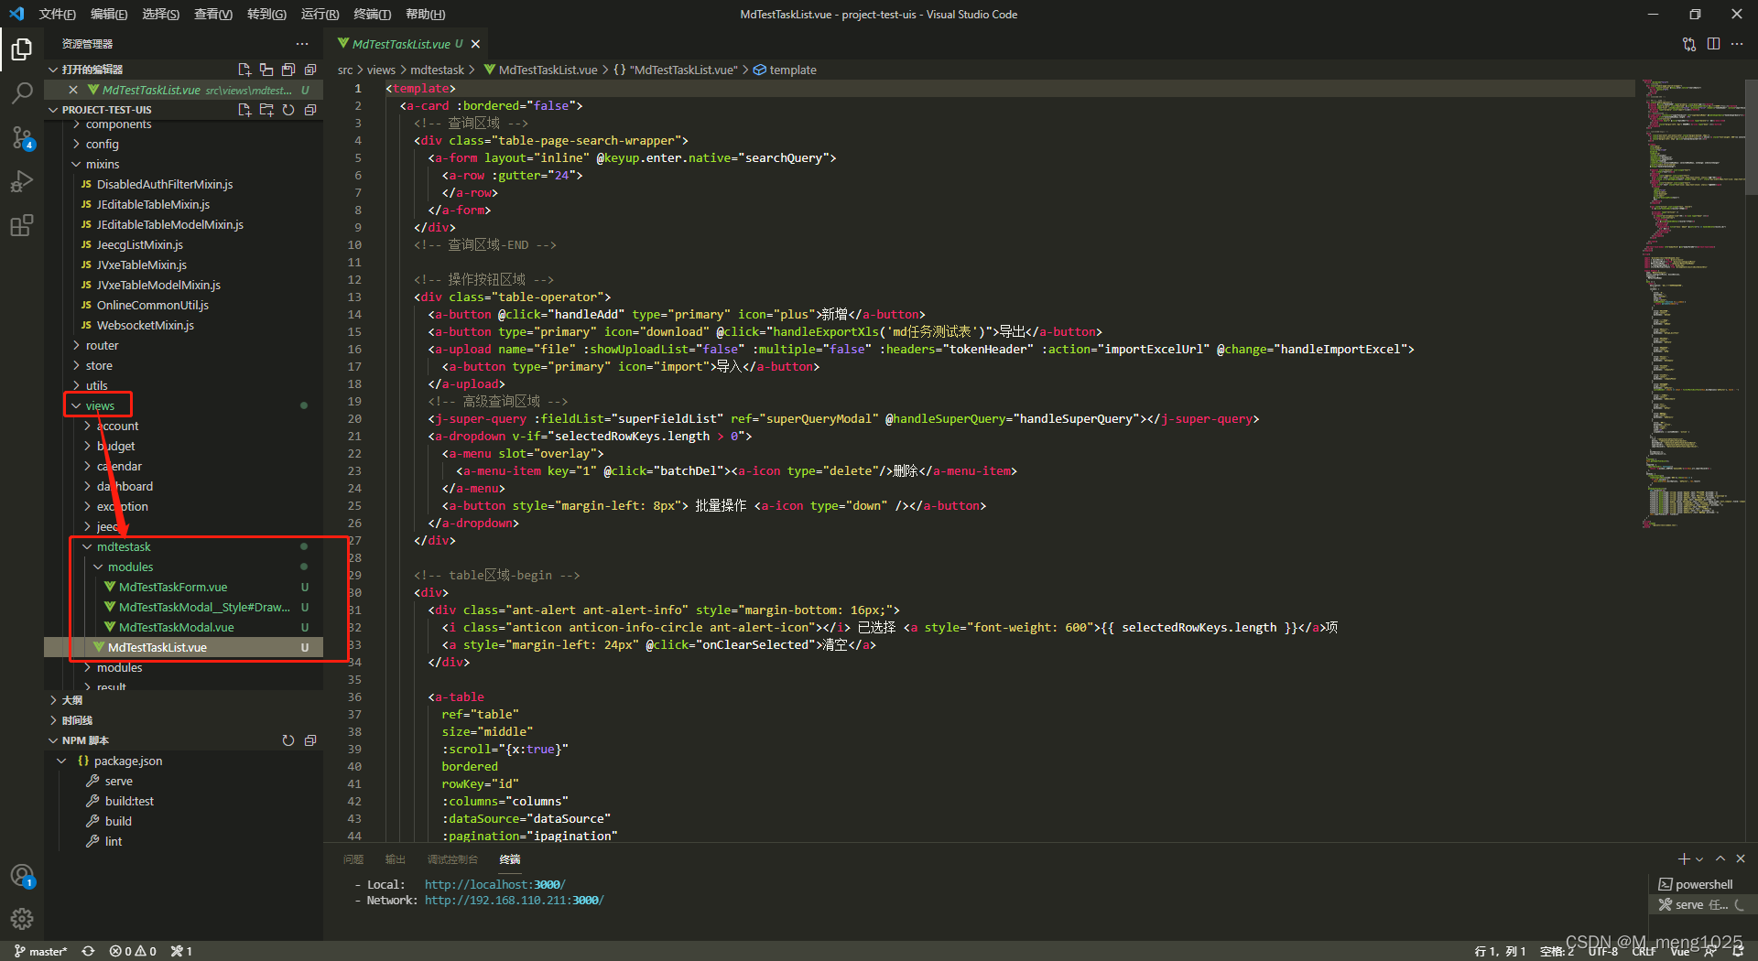Viewport: 1758px width, 961px height.
Task: Open editor more actions ellipsis
Action: pyautogui.click(x=1737, y=44)
